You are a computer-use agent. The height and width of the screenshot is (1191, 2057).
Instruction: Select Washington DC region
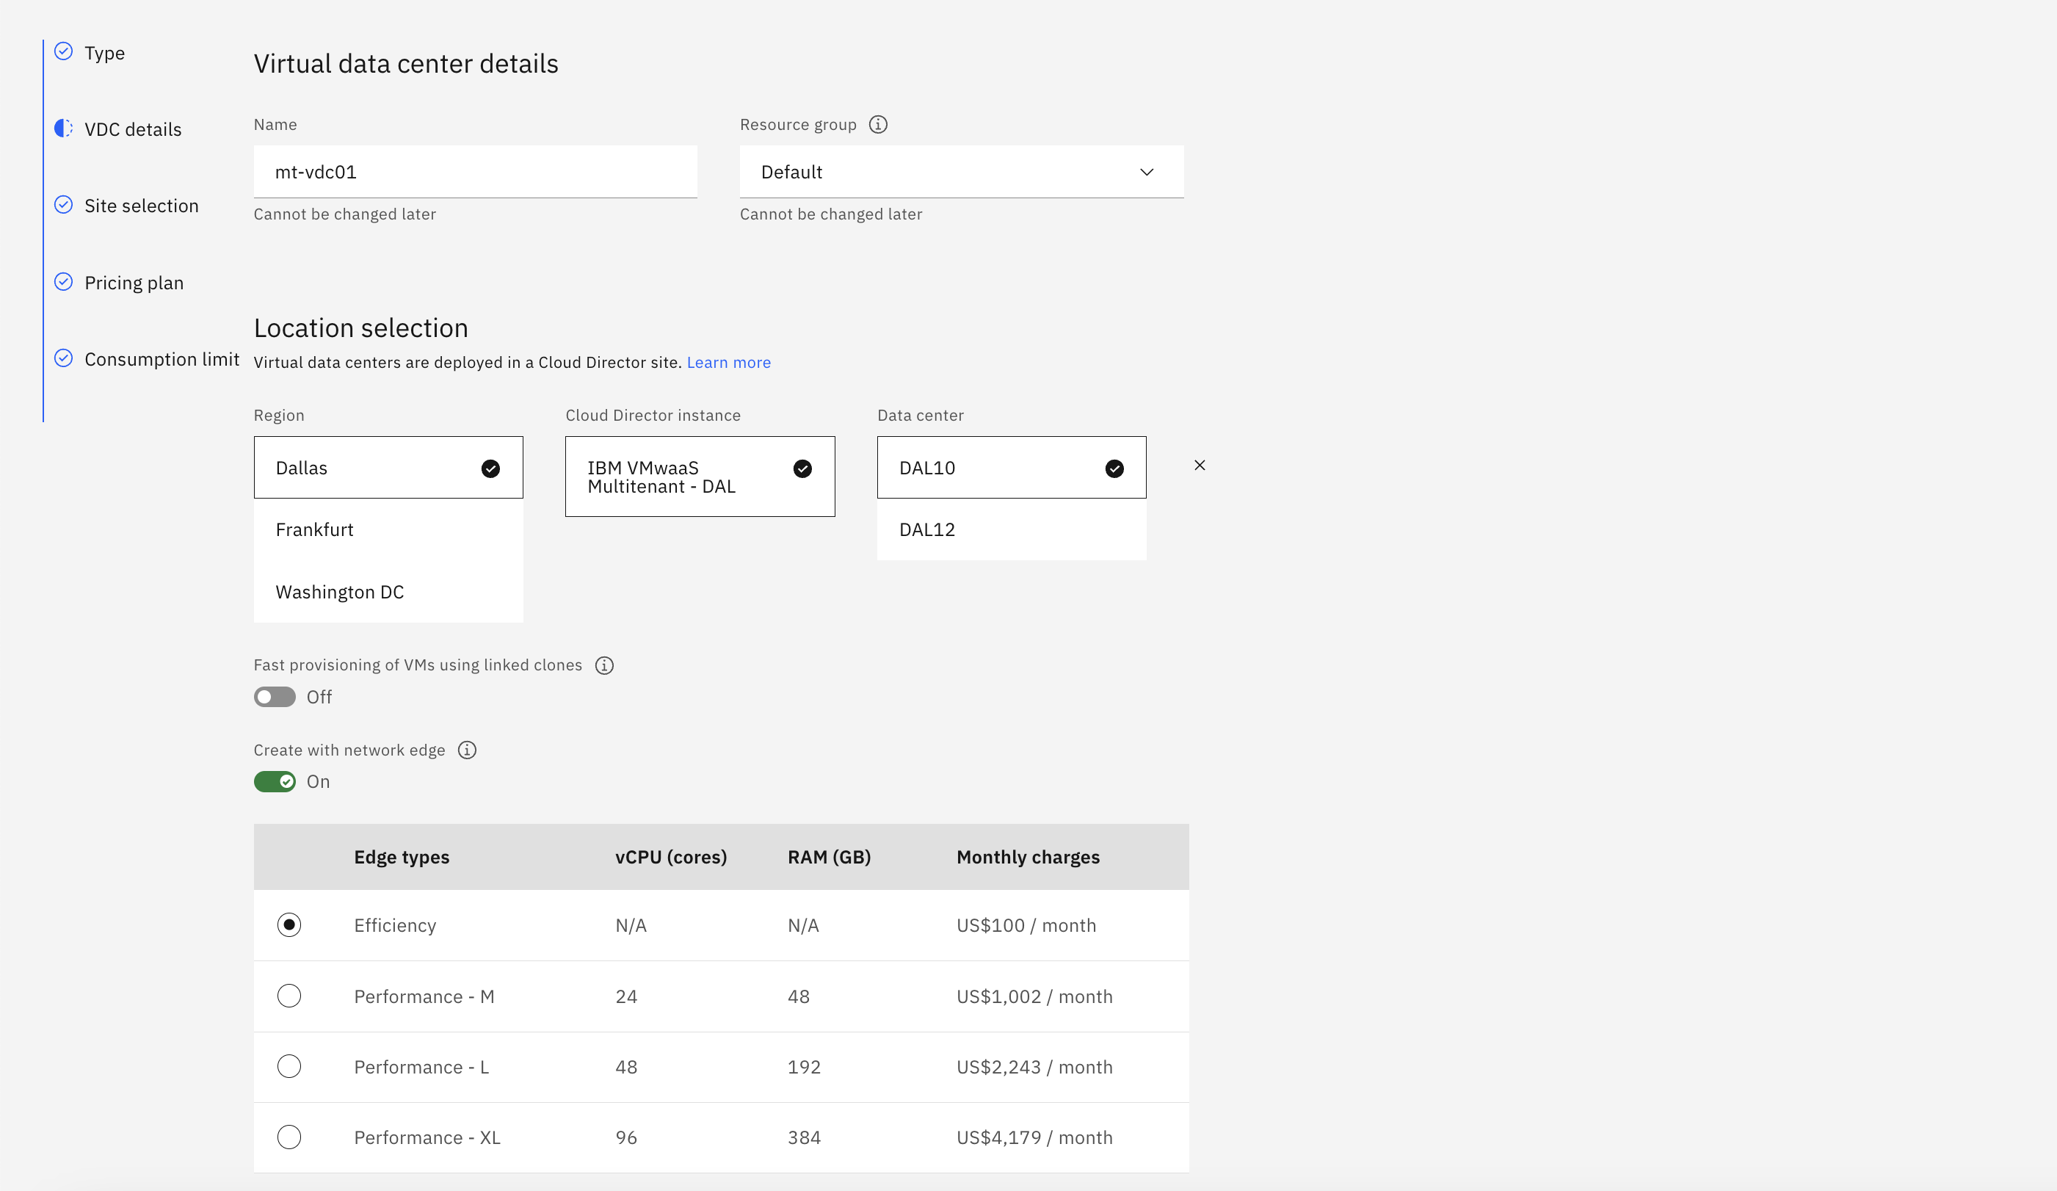tap(388, 592)
